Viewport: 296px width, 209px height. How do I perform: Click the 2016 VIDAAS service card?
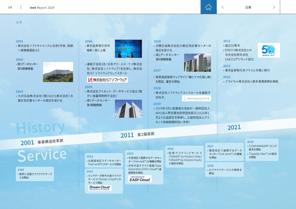[184, 157]
